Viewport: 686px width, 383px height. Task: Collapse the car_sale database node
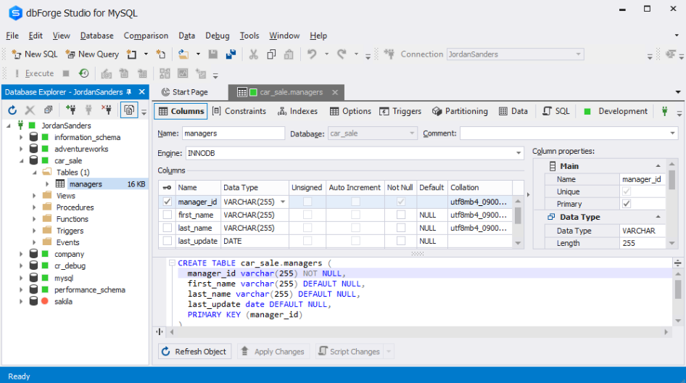click(21, 161)
